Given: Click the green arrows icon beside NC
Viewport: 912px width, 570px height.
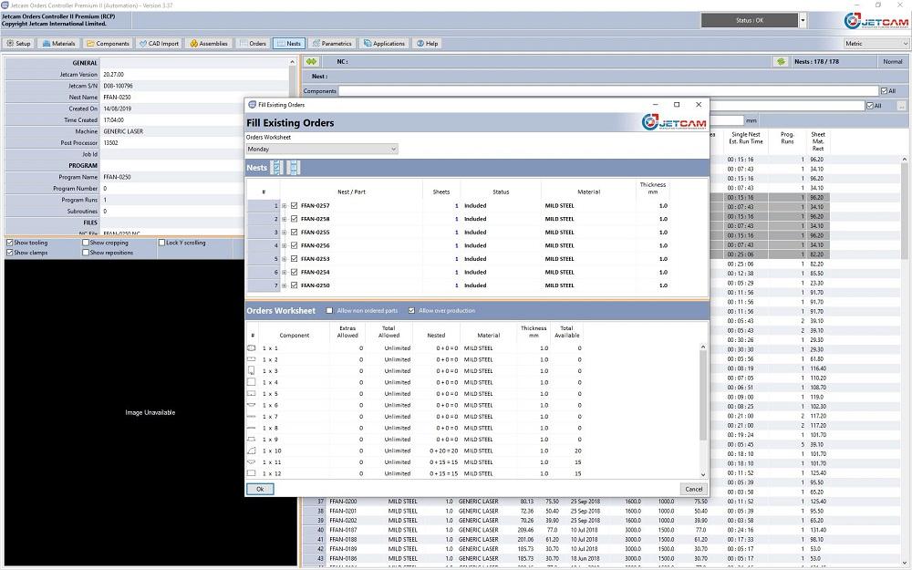Looking at the screenshot, I should [311, 62].
